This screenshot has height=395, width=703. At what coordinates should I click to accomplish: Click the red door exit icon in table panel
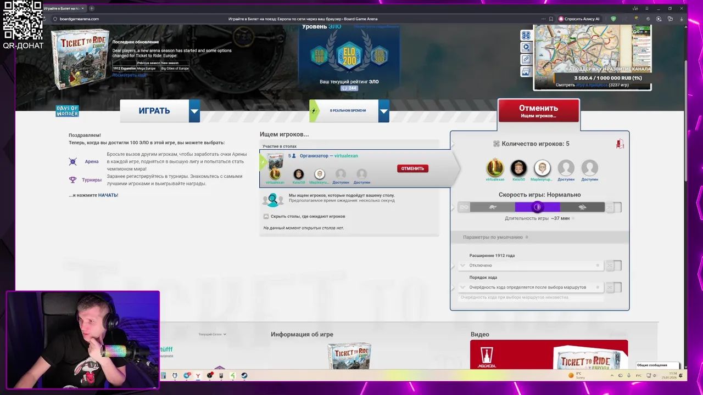point(620,144)
